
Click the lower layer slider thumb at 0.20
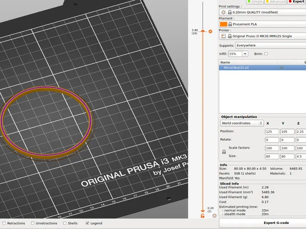(x=203, y=211)
